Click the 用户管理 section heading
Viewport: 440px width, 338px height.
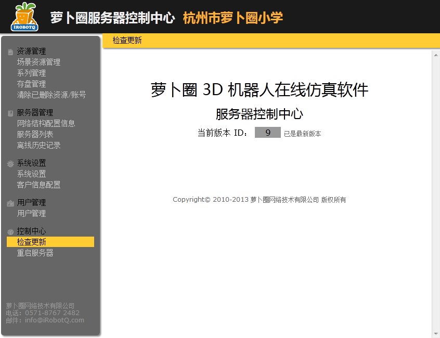pos(31,202)
